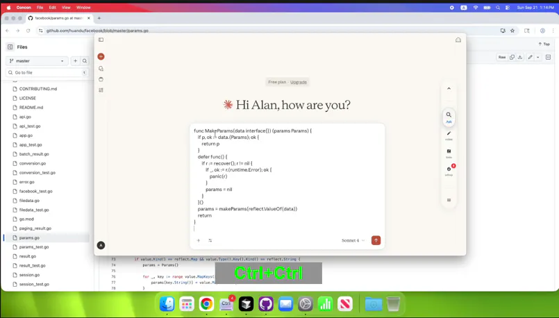Open the File menu in menu bar
Screen dimensions: 559x318
40,8
